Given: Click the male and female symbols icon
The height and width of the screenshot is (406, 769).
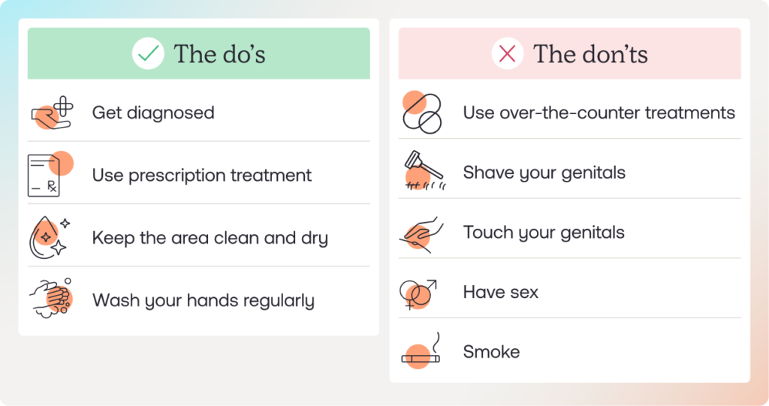Looking at the screenshot, I should (x=418, y=294).
